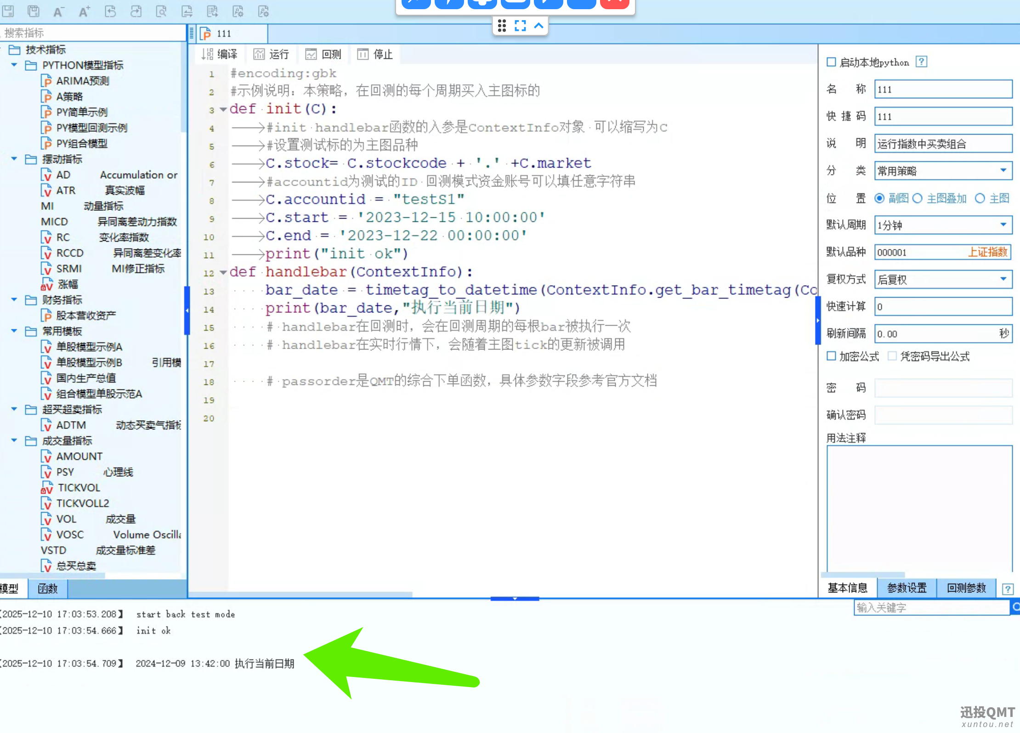Open the 默认周期 dropdown
The image size is (1020, 733).
pyautogui.click(x=1003, y=225)
